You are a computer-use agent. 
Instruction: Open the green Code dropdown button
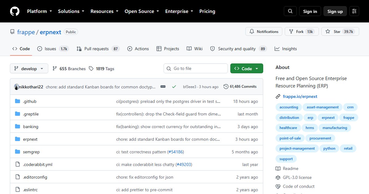tap(247, 69)
